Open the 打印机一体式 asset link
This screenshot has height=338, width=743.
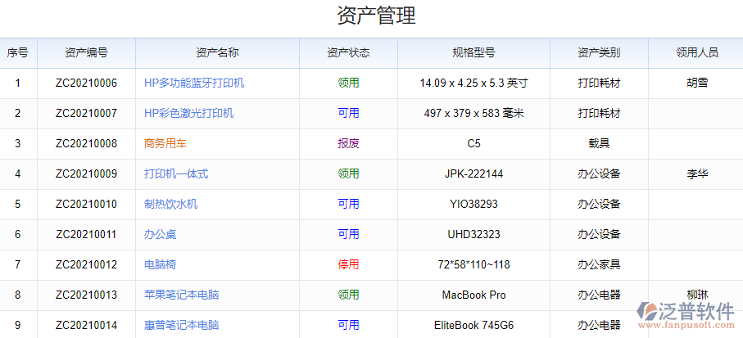(176, 174)
